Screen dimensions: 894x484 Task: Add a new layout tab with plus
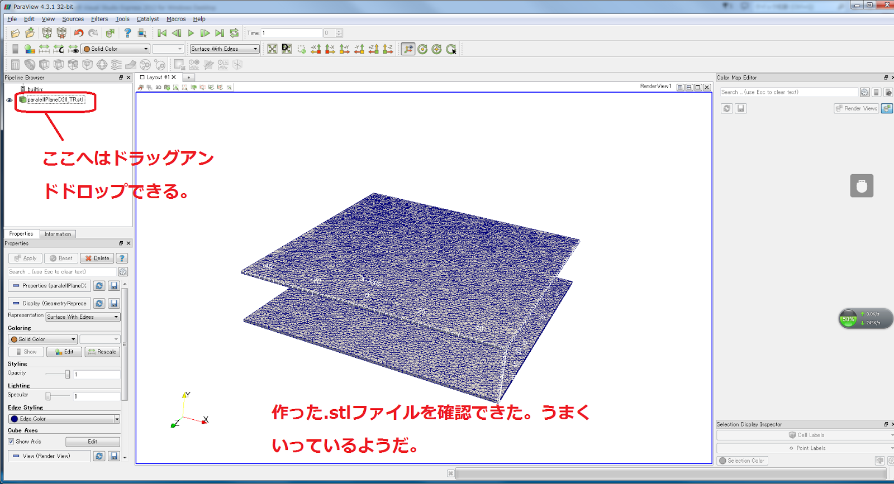[x=189, y=78]
